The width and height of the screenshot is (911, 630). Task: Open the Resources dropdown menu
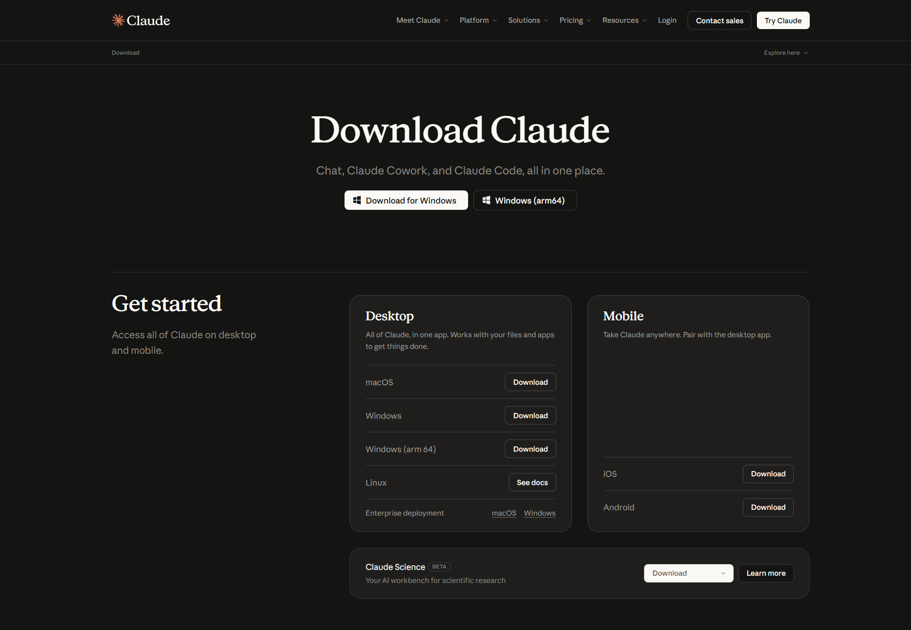(x=624, y=20)
